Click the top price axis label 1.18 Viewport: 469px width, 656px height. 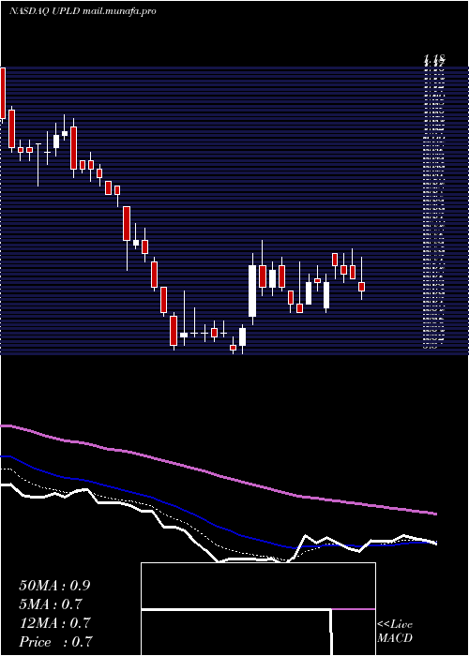(433, 58)
